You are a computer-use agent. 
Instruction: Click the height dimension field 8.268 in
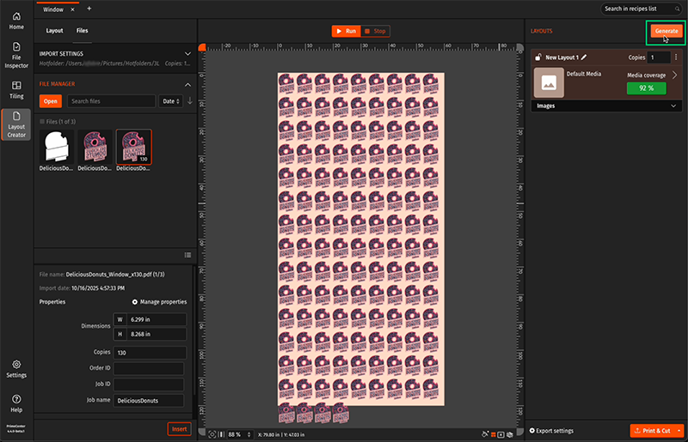(x=150, y=334)
